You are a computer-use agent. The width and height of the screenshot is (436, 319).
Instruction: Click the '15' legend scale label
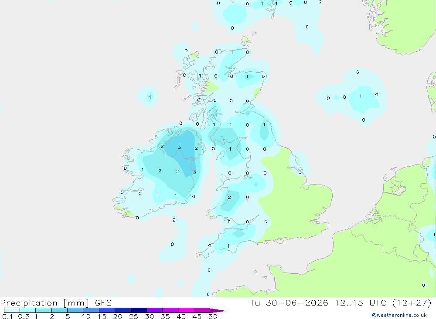[x=102, y=316]
